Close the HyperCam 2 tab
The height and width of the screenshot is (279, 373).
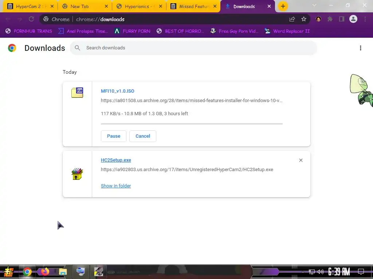[x=52, y=7]
